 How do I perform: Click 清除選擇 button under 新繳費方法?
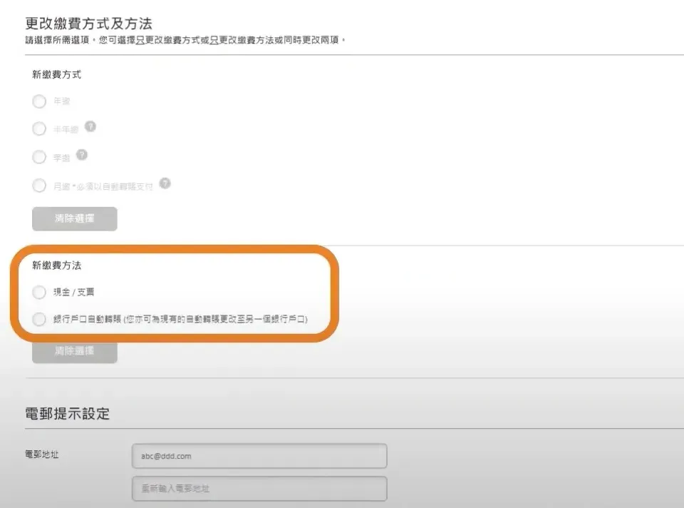(75, 352)
